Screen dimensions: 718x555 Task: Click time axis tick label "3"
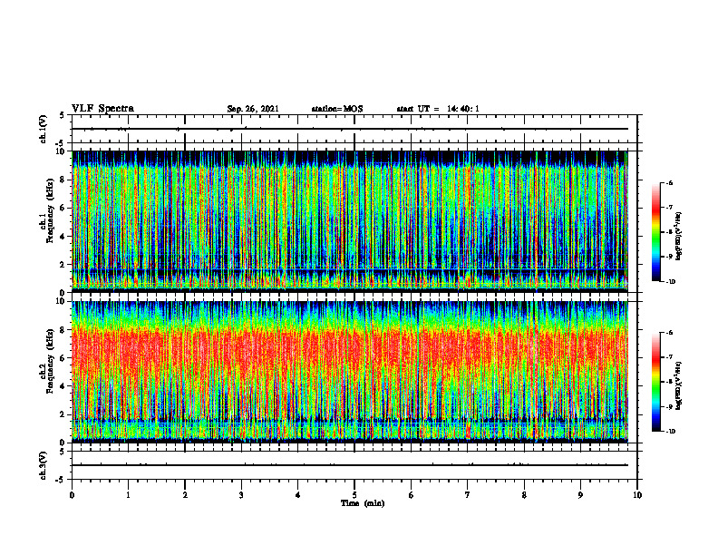click(241, 495)
